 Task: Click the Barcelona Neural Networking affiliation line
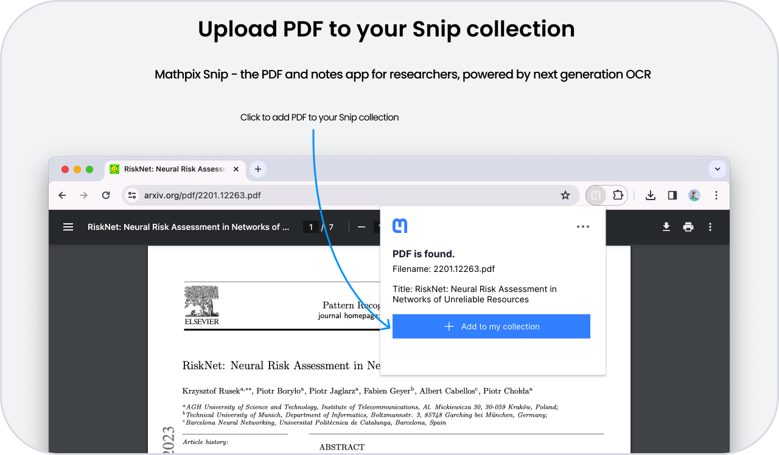[x=314, y=422]
